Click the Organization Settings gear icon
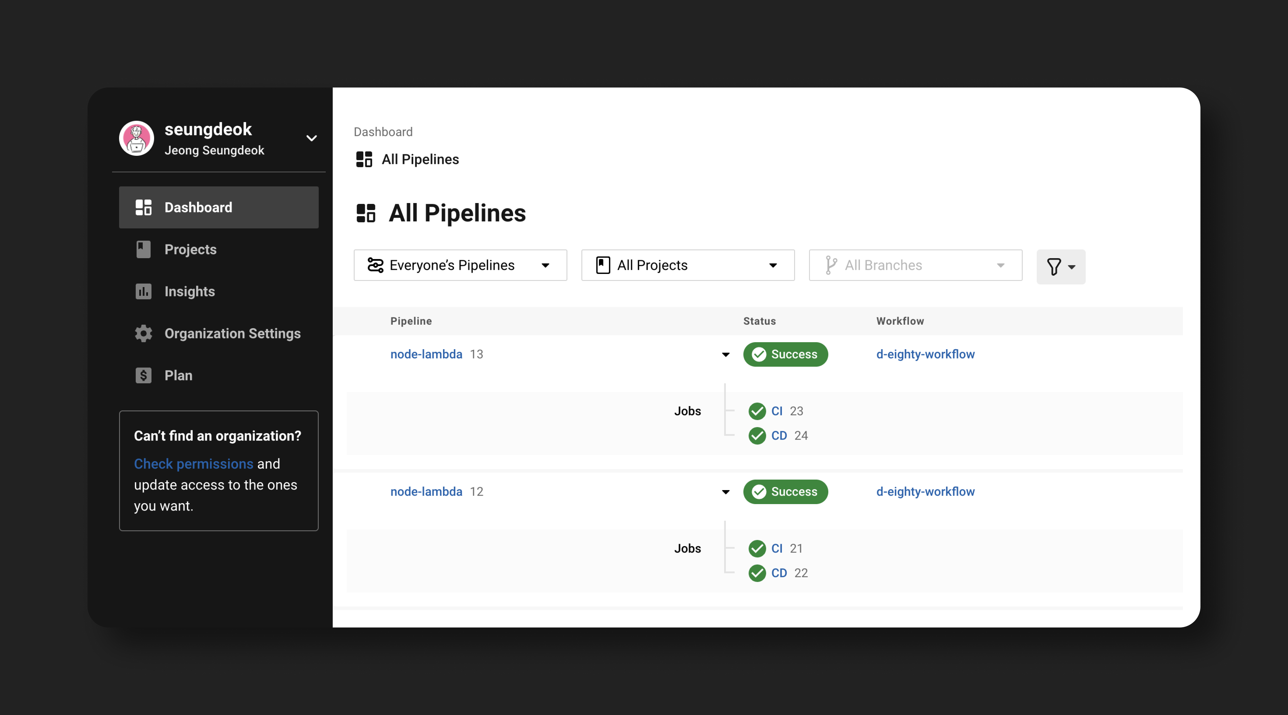This screenshot has height=715, width=1288. [144, 333]
